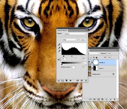
Task: Open Fill slider arrow
Action: (112, 57)
